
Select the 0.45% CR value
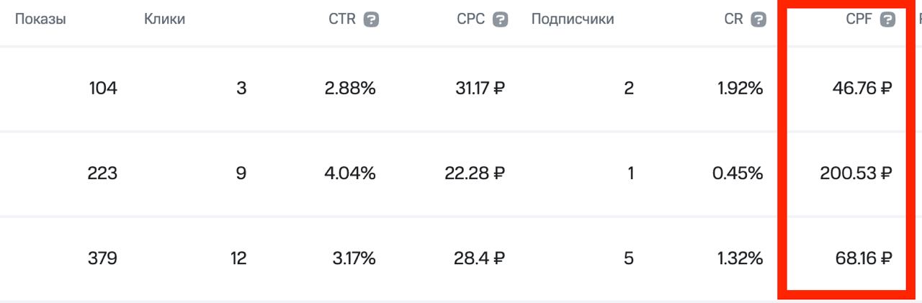click(x=737, y=173)
